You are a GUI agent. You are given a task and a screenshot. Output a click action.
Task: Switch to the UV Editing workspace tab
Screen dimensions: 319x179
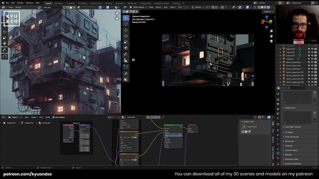pyautogui.click(x=82, y=3)
